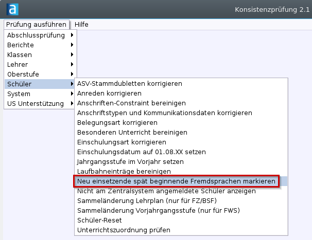Choose Jahrgangsstufe im Vorjahr setzen
The width and height of the screenshot is (312, 240).
181,161
